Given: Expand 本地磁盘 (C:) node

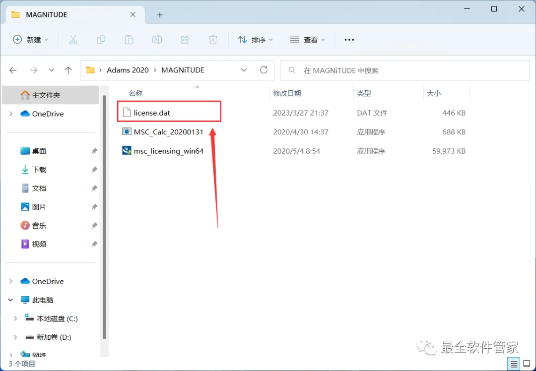Looking at the screenshot, I should pos(15,318).
